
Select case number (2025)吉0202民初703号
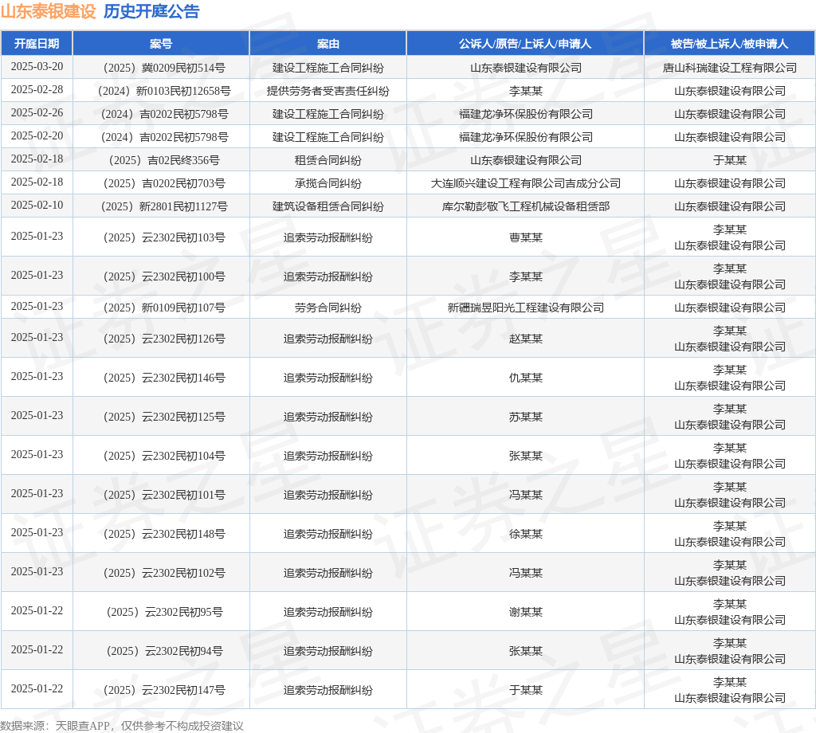click(164, 183)
